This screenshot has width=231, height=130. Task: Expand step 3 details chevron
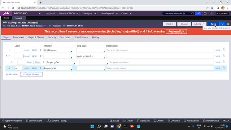(41, 68)
